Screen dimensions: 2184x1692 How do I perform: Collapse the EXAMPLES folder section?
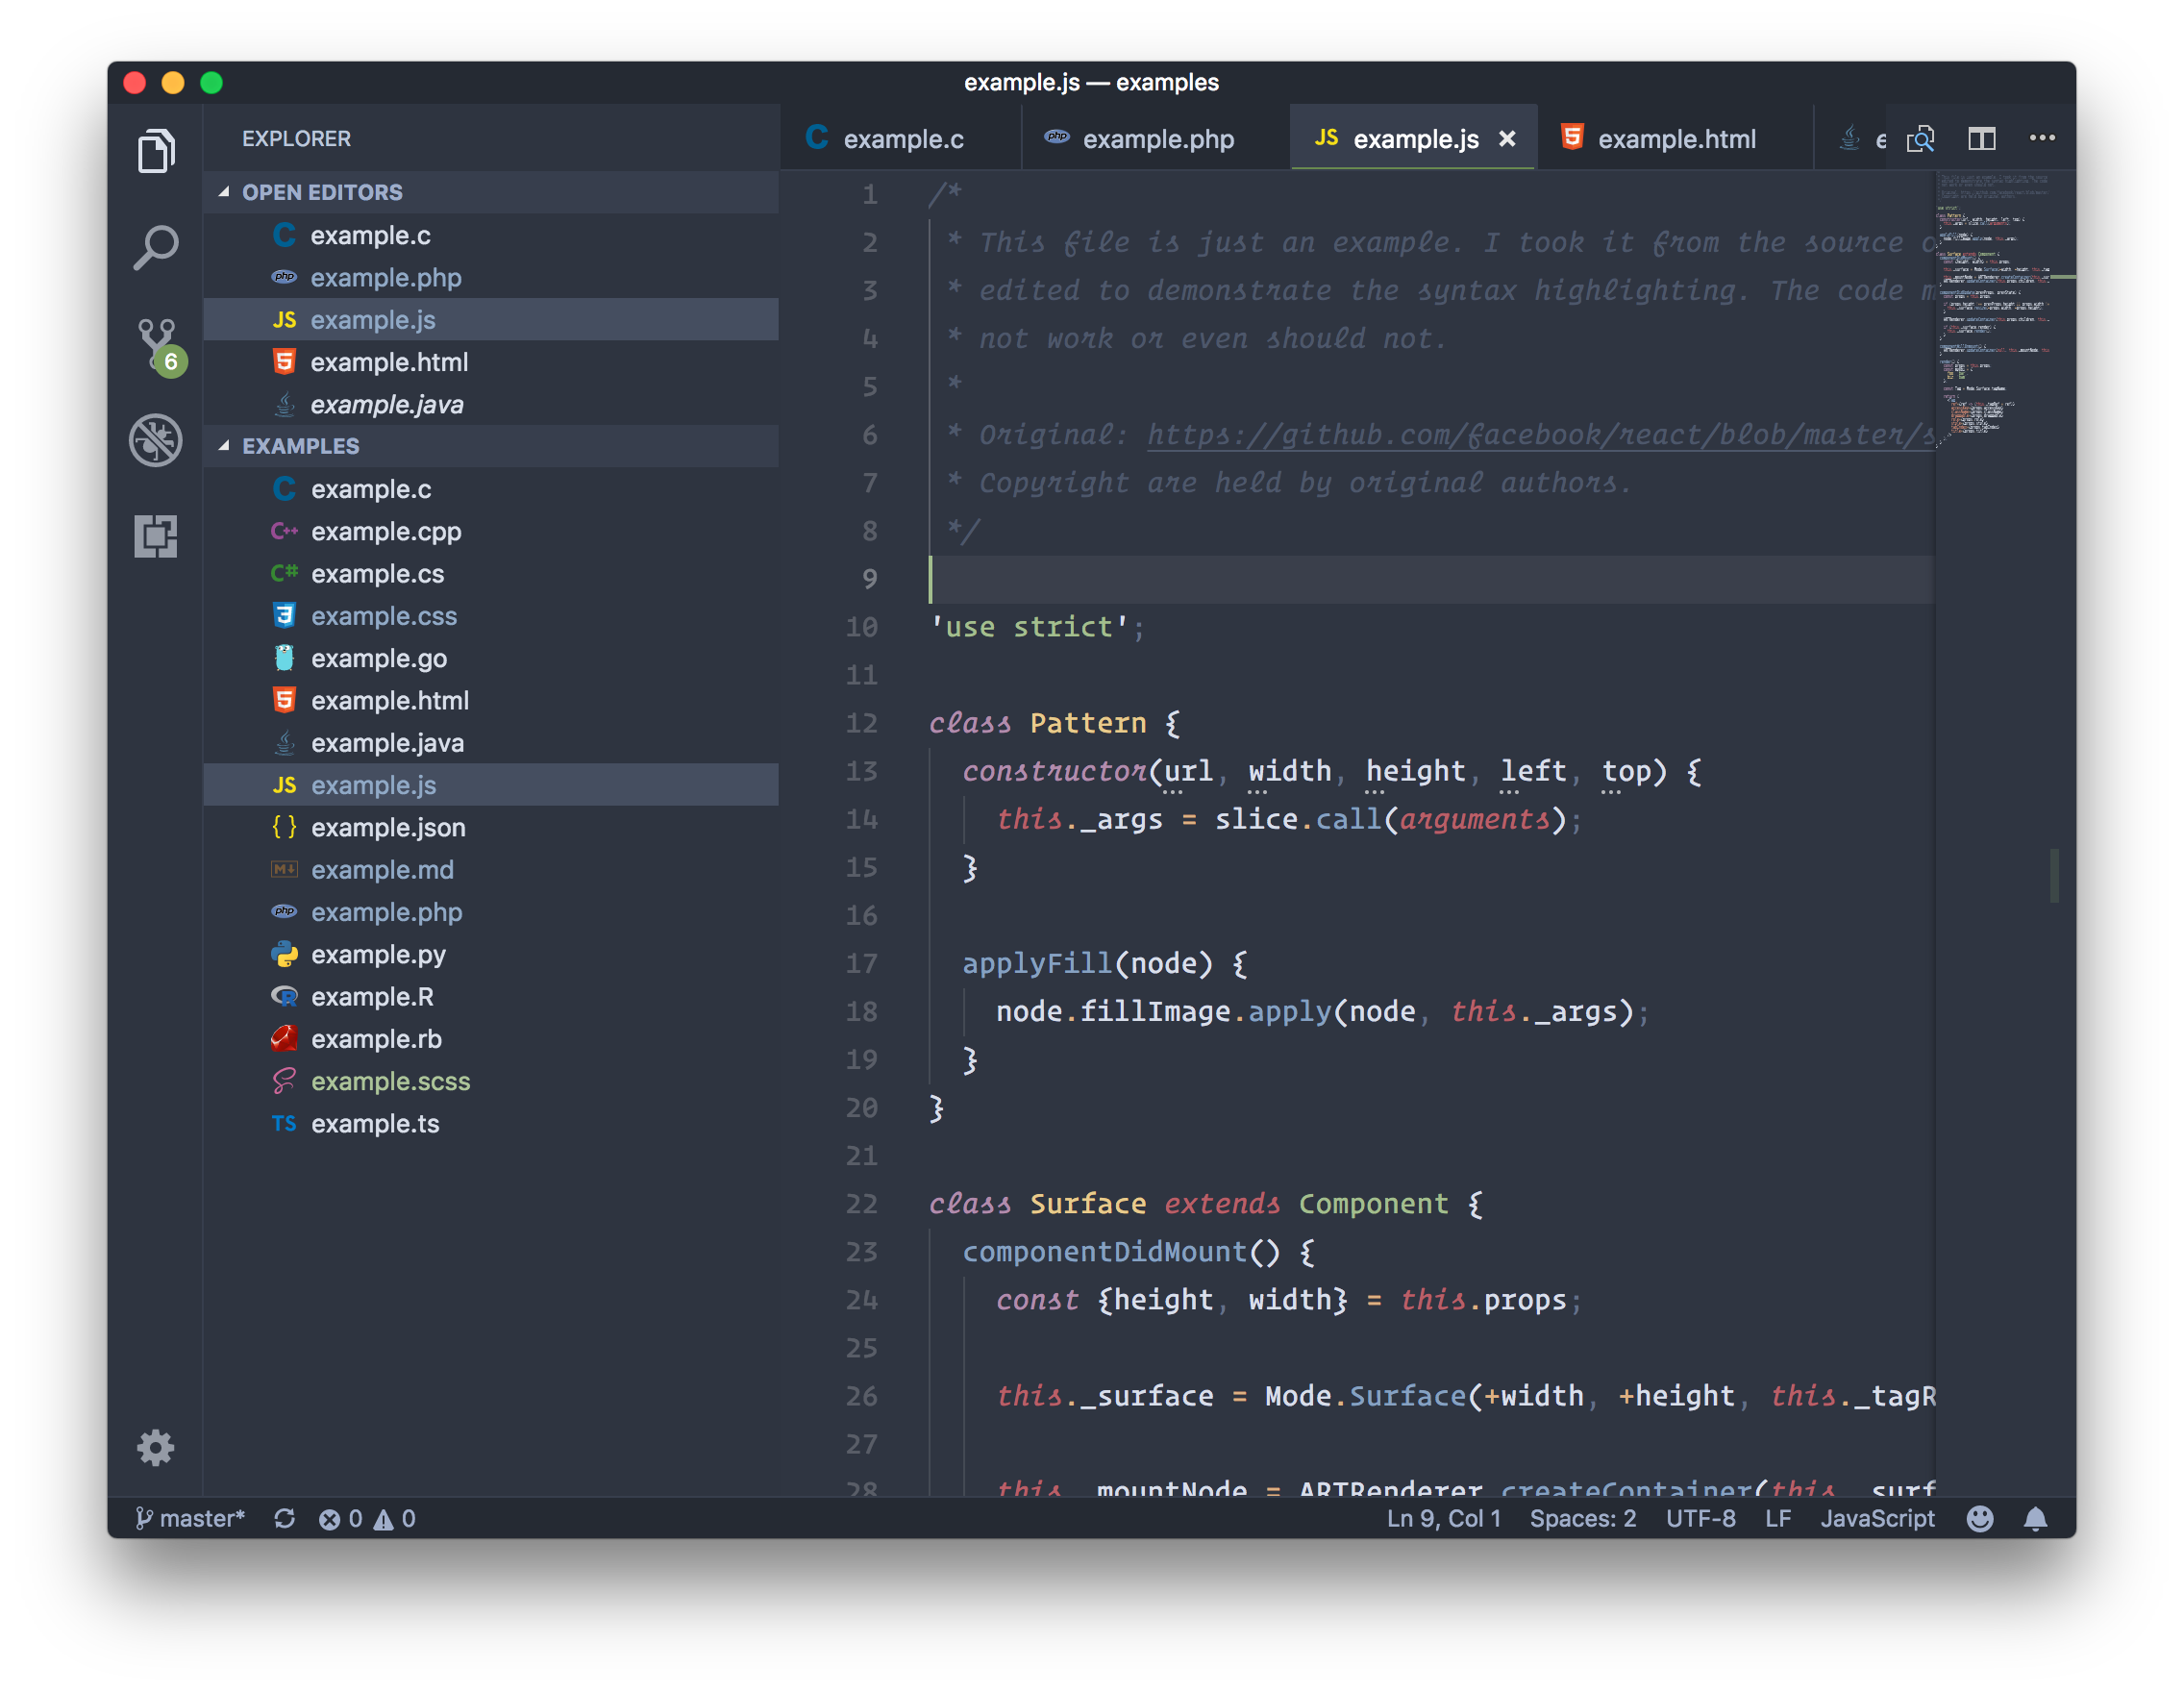tap(491, 446)
